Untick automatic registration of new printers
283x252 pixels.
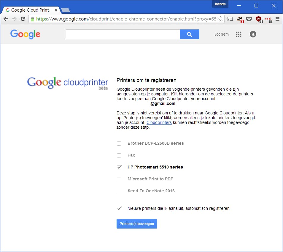click(119, 209)
